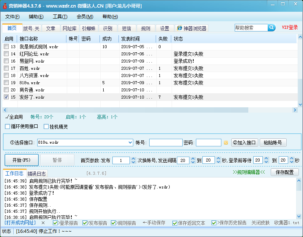Click the small yellow icon after password field

coord(226,143)
